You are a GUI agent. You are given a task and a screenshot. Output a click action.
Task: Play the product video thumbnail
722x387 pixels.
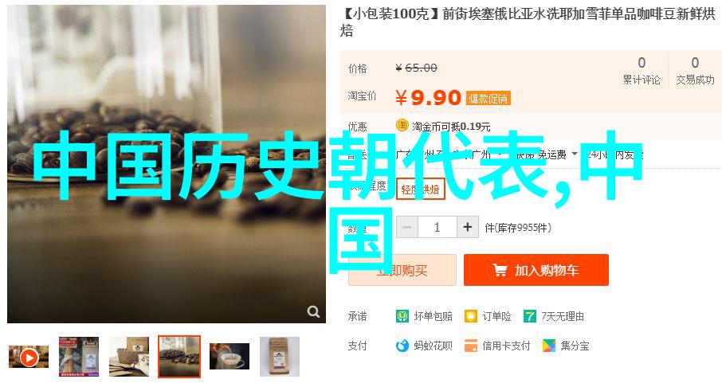pos(29,357)
